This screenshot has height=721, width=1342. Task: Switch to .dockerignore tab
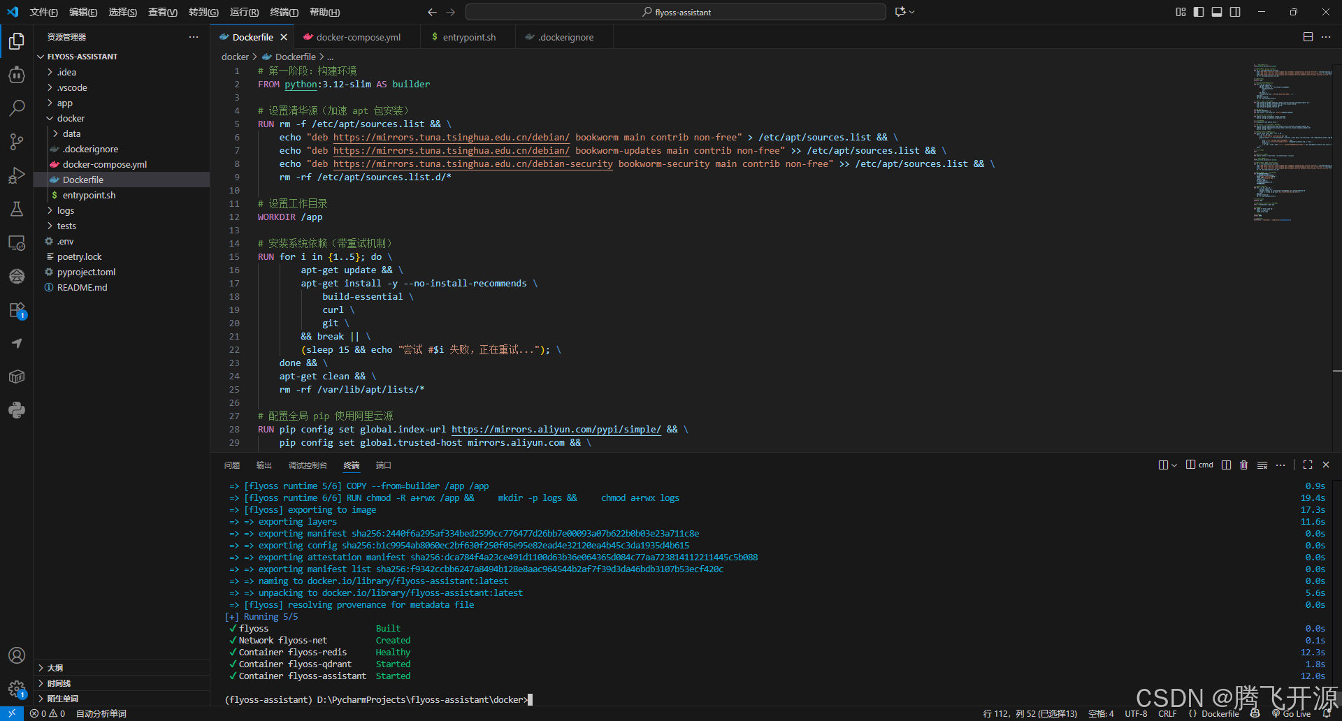click(x=565, y=37)
